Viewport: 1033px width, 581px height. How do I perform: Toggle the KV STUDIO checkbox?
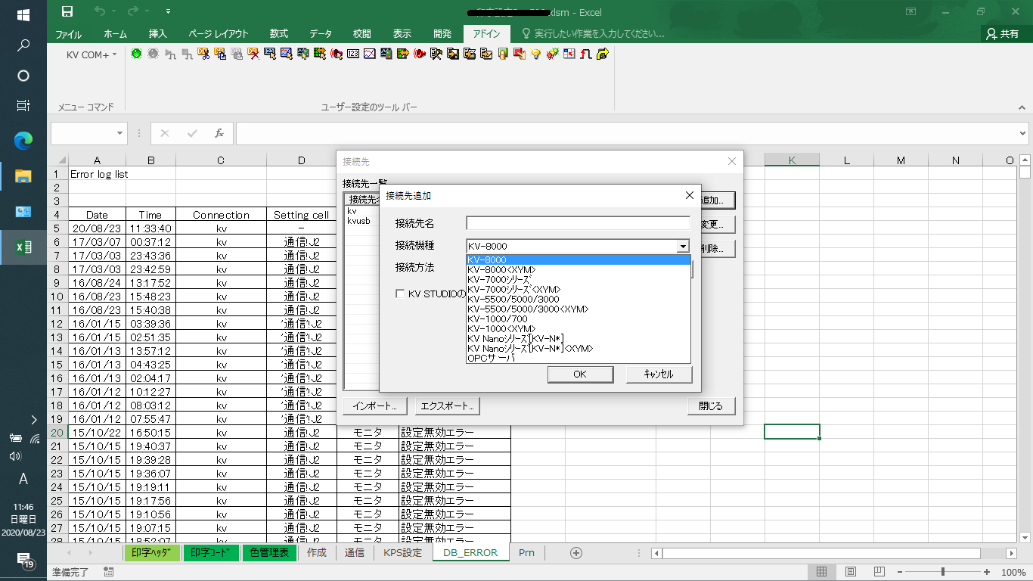tap(401, 294)
